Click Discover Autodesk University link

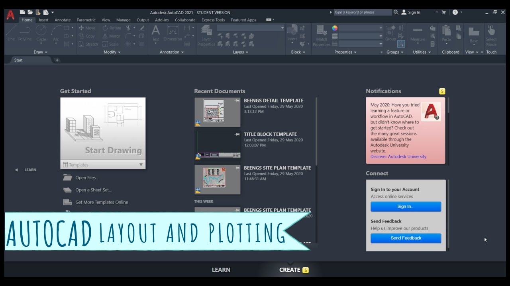[x=398, y=157]
